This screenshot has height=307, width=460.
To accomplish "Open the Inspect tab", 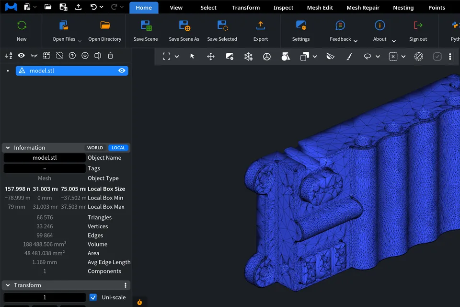I will pyautogui.click(x=283, y=8).
